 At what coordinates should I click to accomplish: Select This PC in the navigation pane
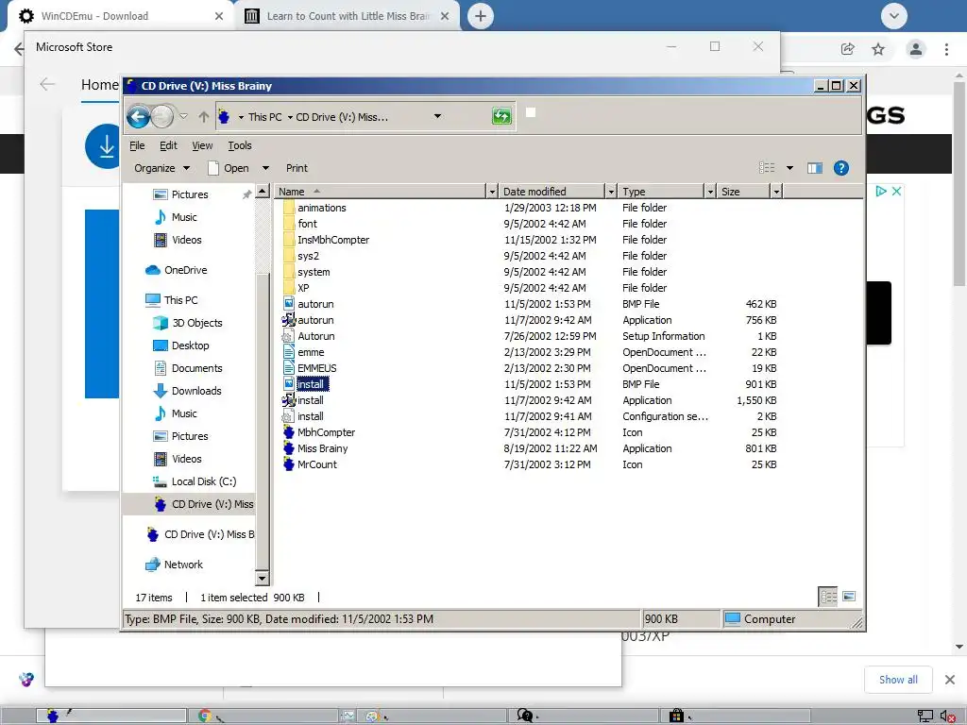[x=172, y=300]
